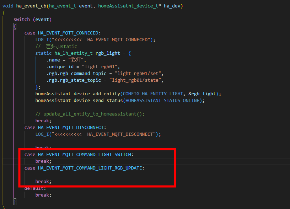The width and height of the screenshot is (290, 209).
Task: Click the HA_EVENT_MQTT_CONNECED case label
Action: coord(68,33)
